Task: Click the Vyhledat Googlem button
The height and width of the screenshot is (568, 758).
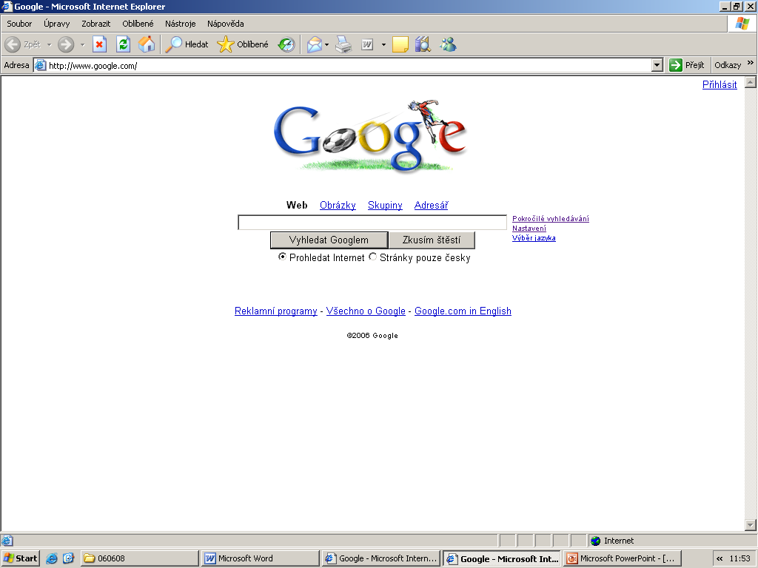Action: click(329, 240)
